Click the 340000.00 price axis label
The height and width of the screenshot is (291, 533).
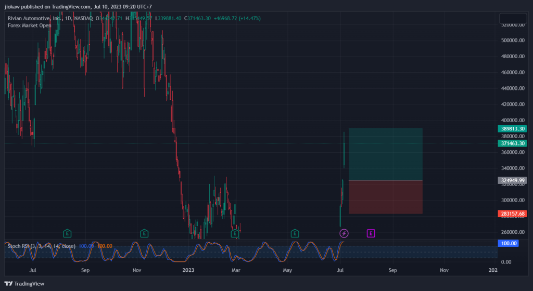pos(513,168)
